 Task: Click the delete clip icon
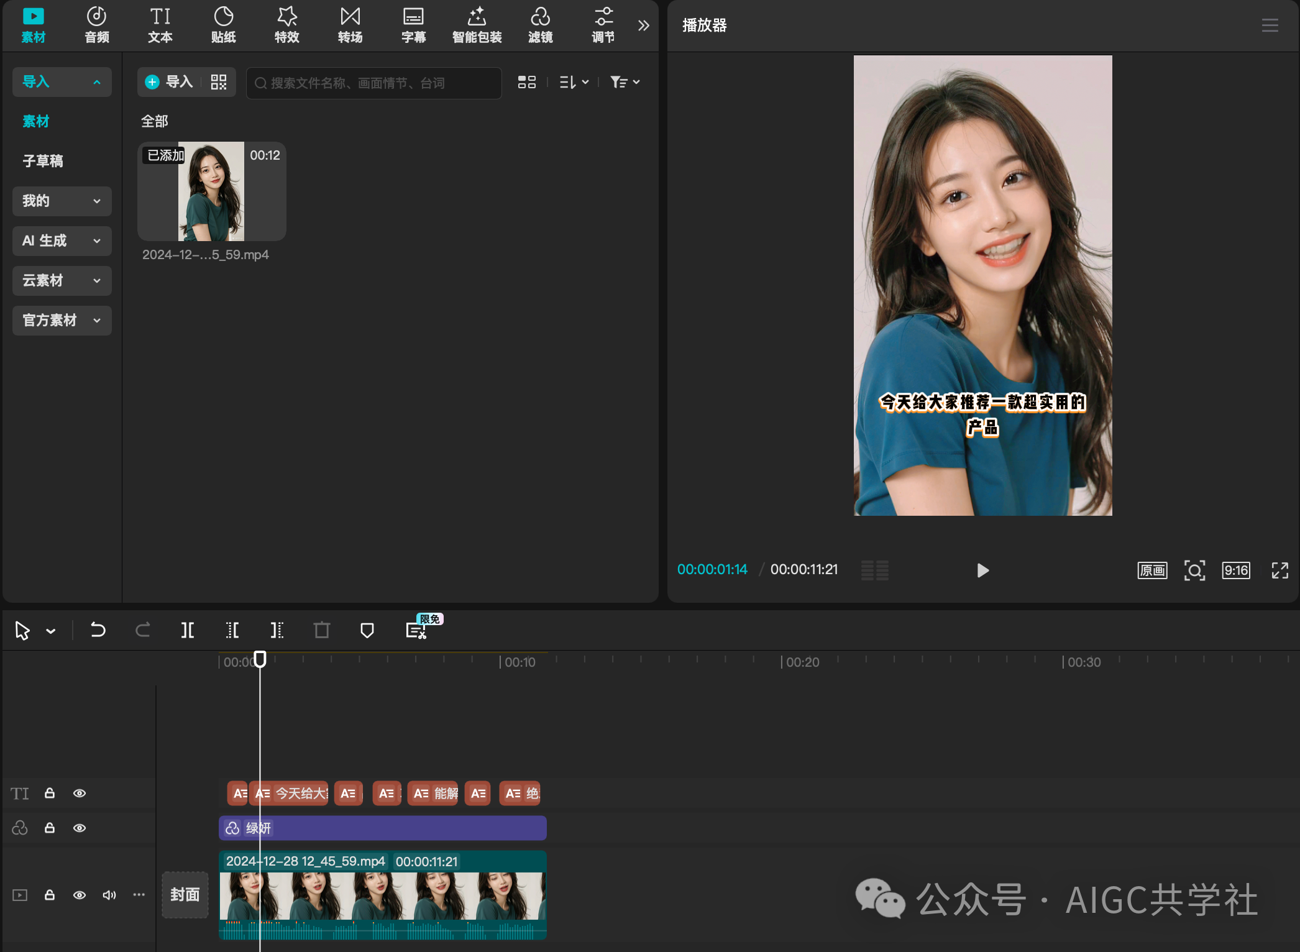tap(321, 630)
